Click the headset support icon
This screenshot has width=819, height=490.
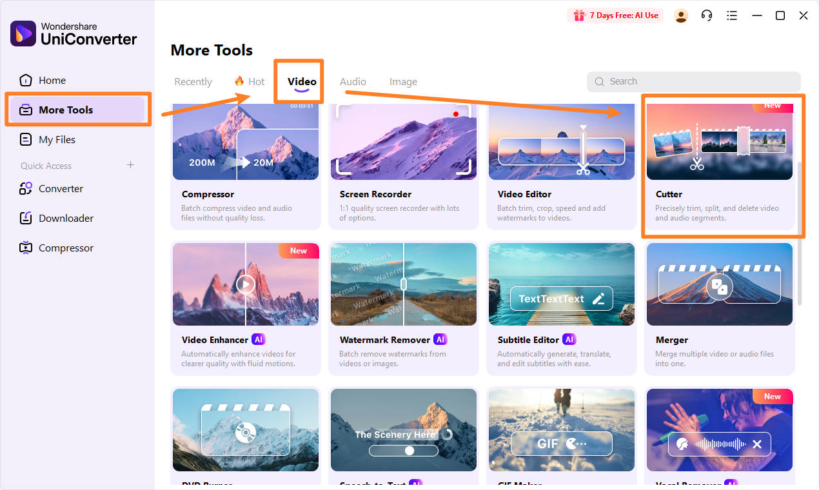click(x=707, y=15)
